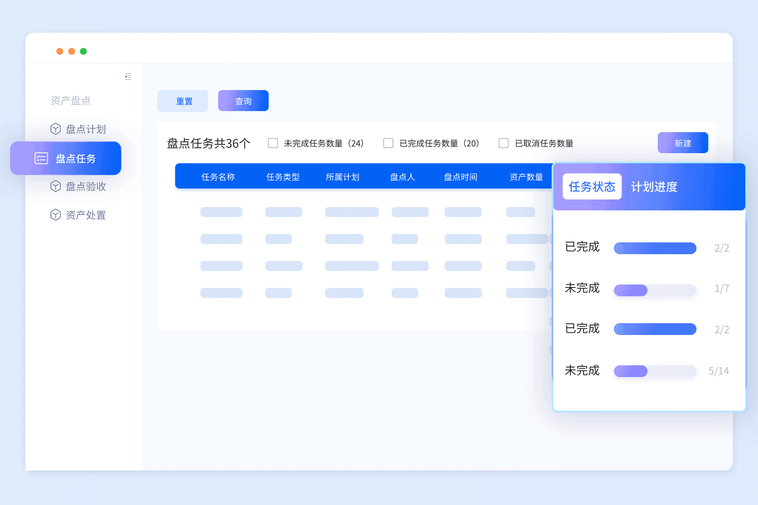758x505 pixels.
Task: Click the 任务名称 column header
Action: coord(218,177)
